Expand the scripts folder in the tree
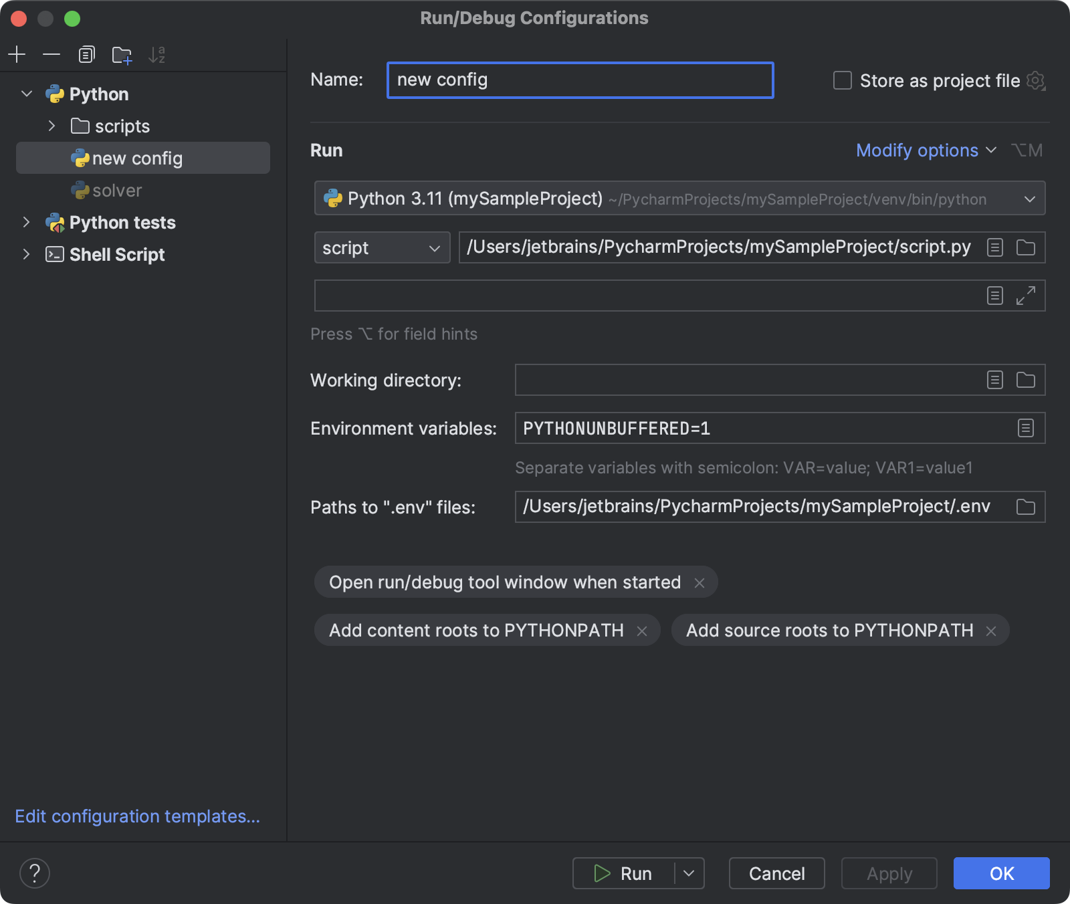This screenshot has height=904, width=1070. (52, 126)
